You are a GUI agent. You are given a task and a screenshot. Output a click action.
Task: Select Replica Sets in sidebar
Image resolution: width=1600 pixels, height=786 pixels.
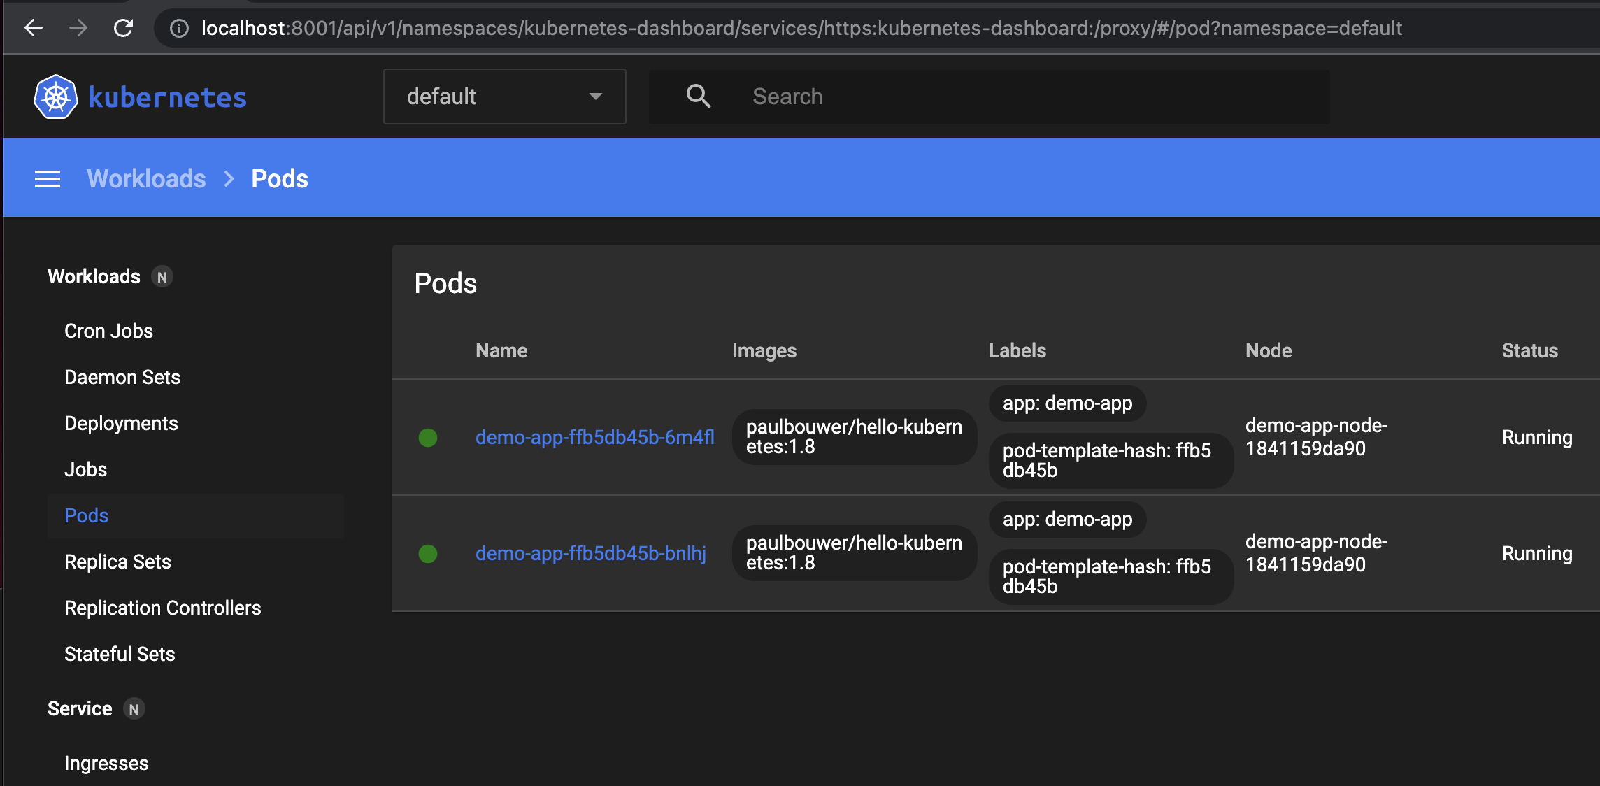[117, 562]
